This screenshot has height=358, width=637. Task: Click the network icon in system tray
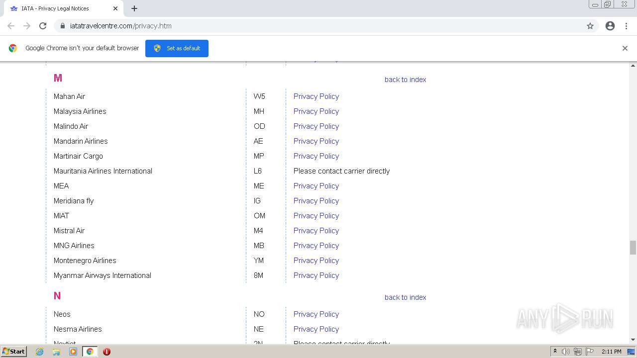578,352
